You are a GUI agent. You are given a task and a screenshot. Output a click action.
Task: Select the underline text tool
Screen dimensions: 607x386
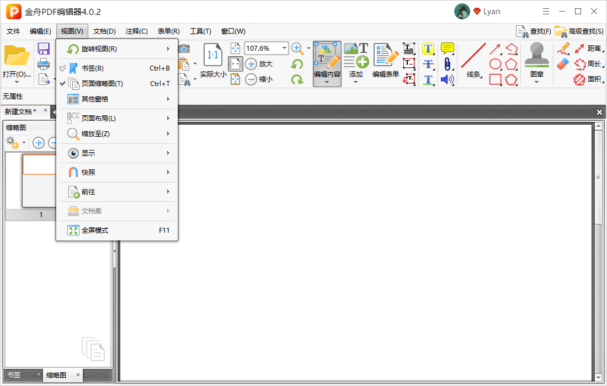pos(428,79)
